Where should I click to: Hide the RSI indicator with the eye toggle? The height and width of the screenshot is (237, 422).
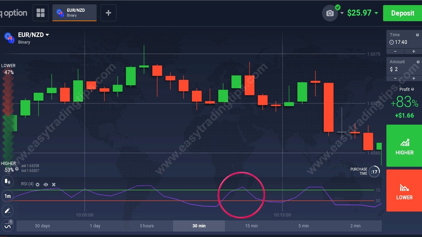[x=46, y=184]
